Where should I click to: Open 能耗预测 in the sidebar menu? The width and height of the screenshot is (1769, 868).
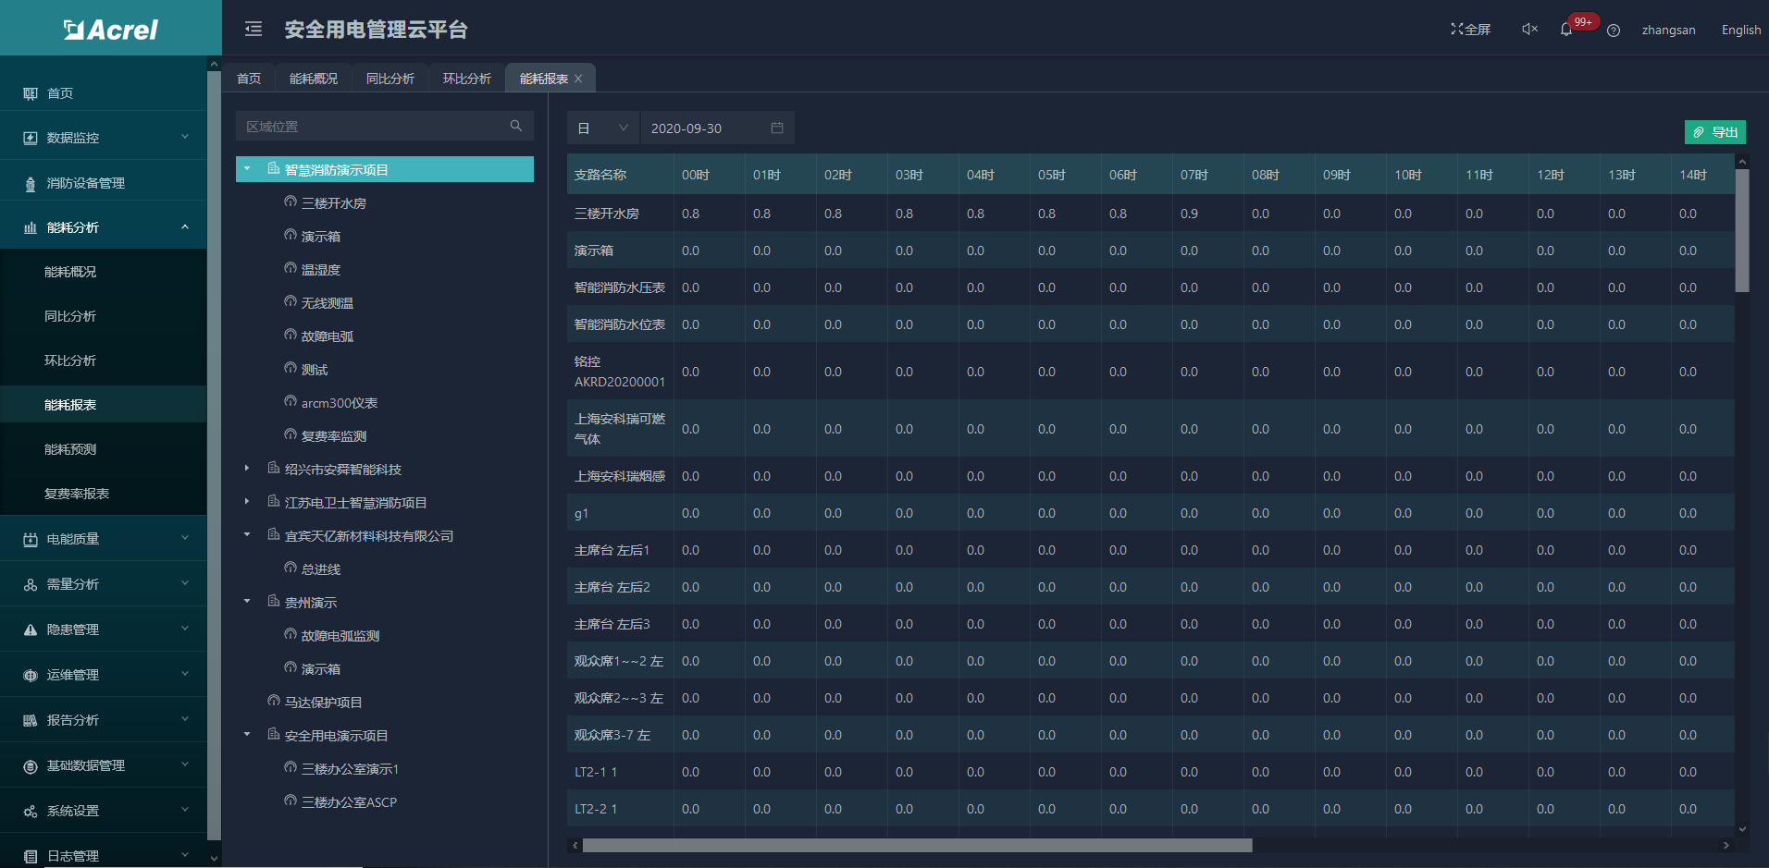(x=70, y=449)
